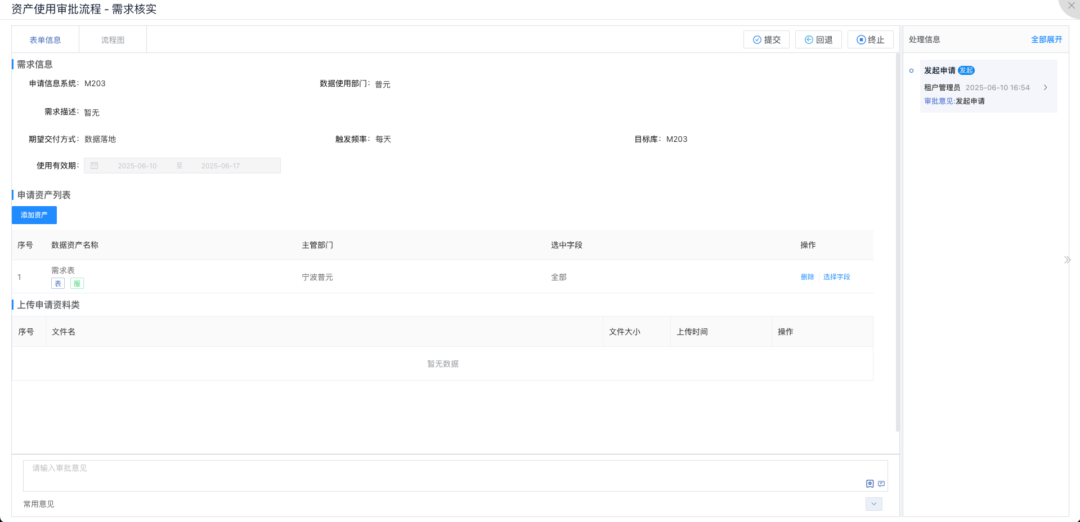Click the 服 tag under 需求表
The height and width of the screenshot is (522, 1080).
click(77, 283)
